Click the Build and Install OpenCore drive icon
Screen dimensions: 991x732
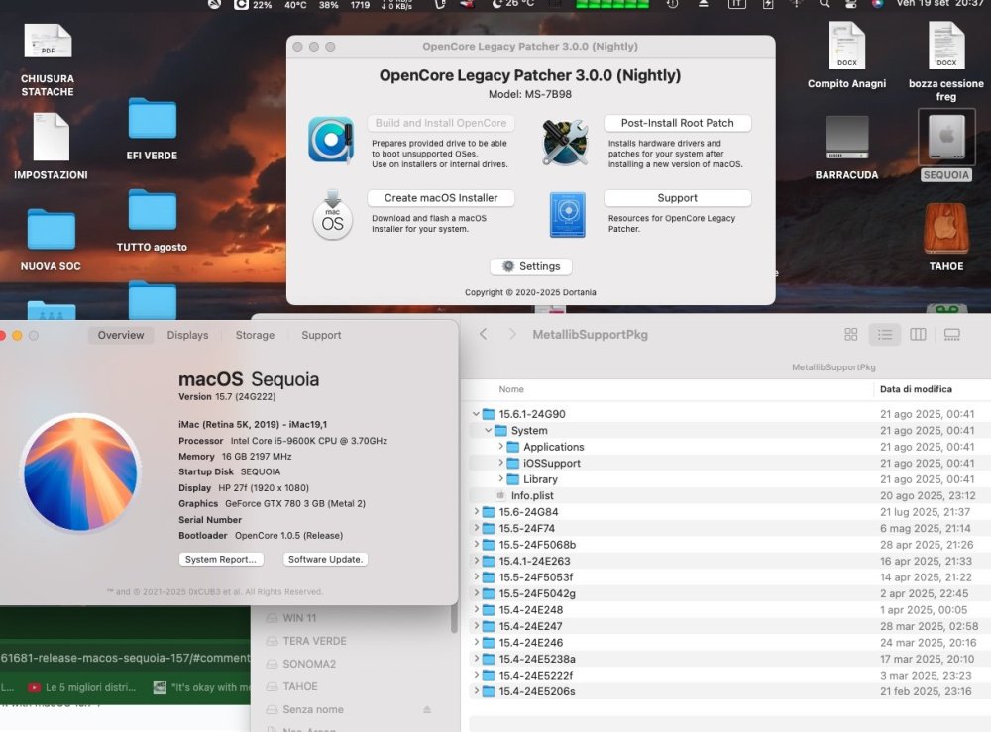331,141
